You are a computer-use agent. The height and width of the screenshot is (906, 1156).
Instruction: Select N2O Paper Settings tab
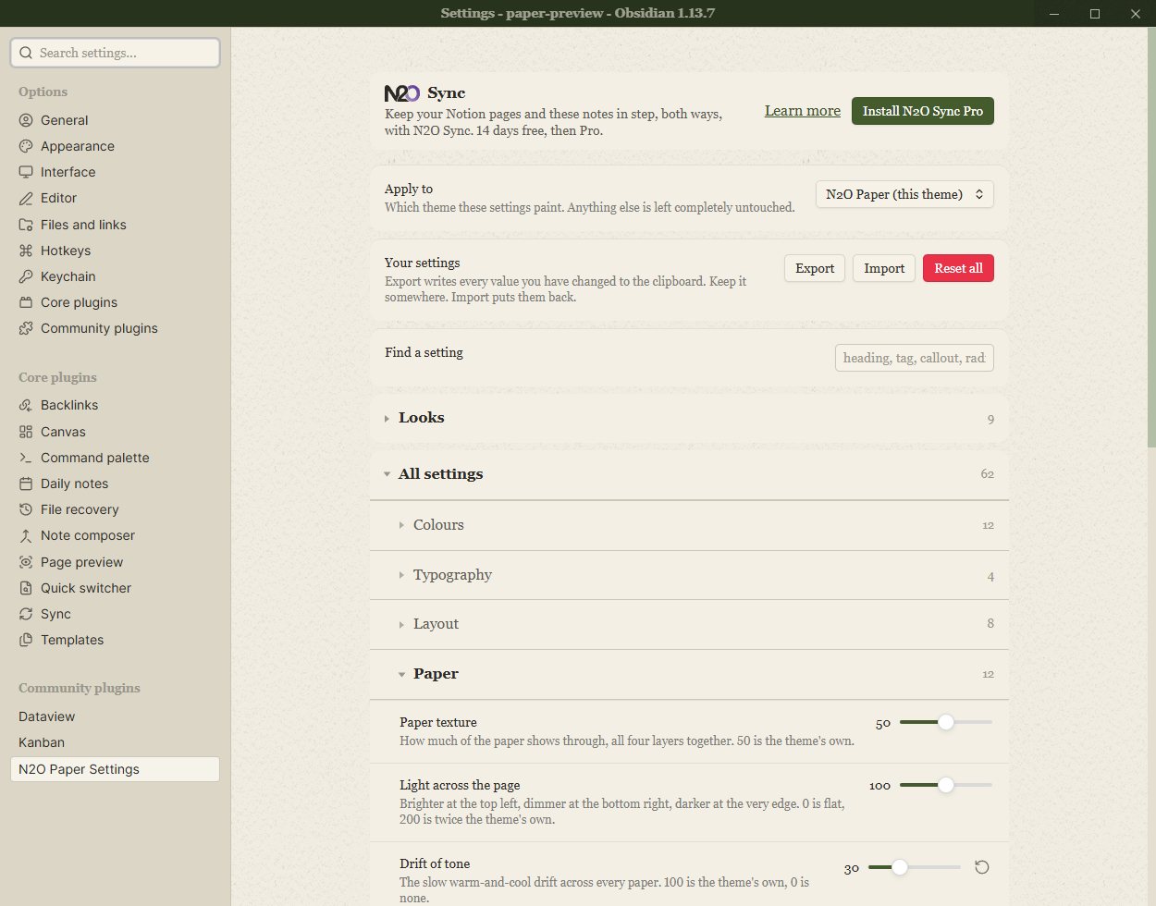pyautogui.click(x=115, y=769)
